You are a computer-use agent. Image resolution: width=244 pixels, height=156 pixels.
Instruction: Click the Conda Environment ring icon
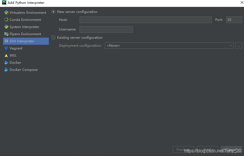(6, 19)
